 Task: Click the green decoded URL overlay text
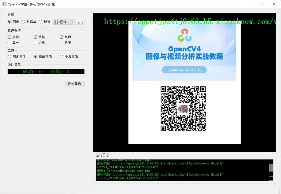190,22
